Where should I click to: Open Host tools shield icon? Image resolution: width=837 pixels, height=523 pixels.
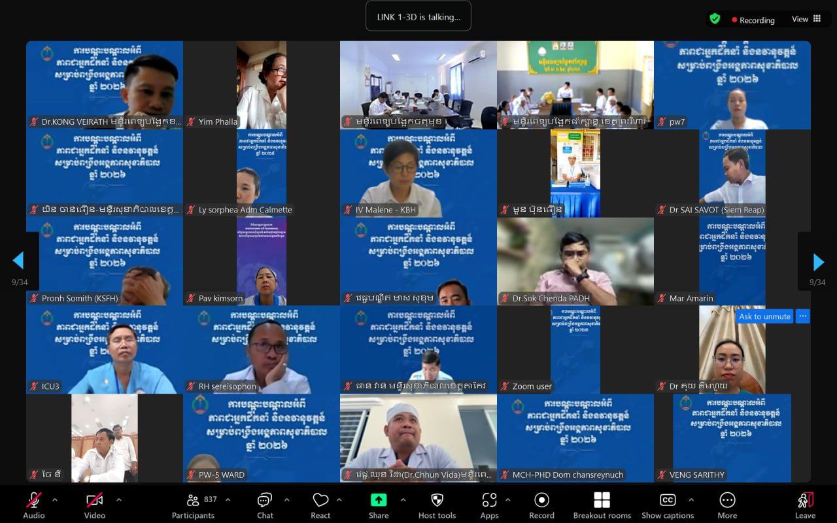tap(437, 501)
